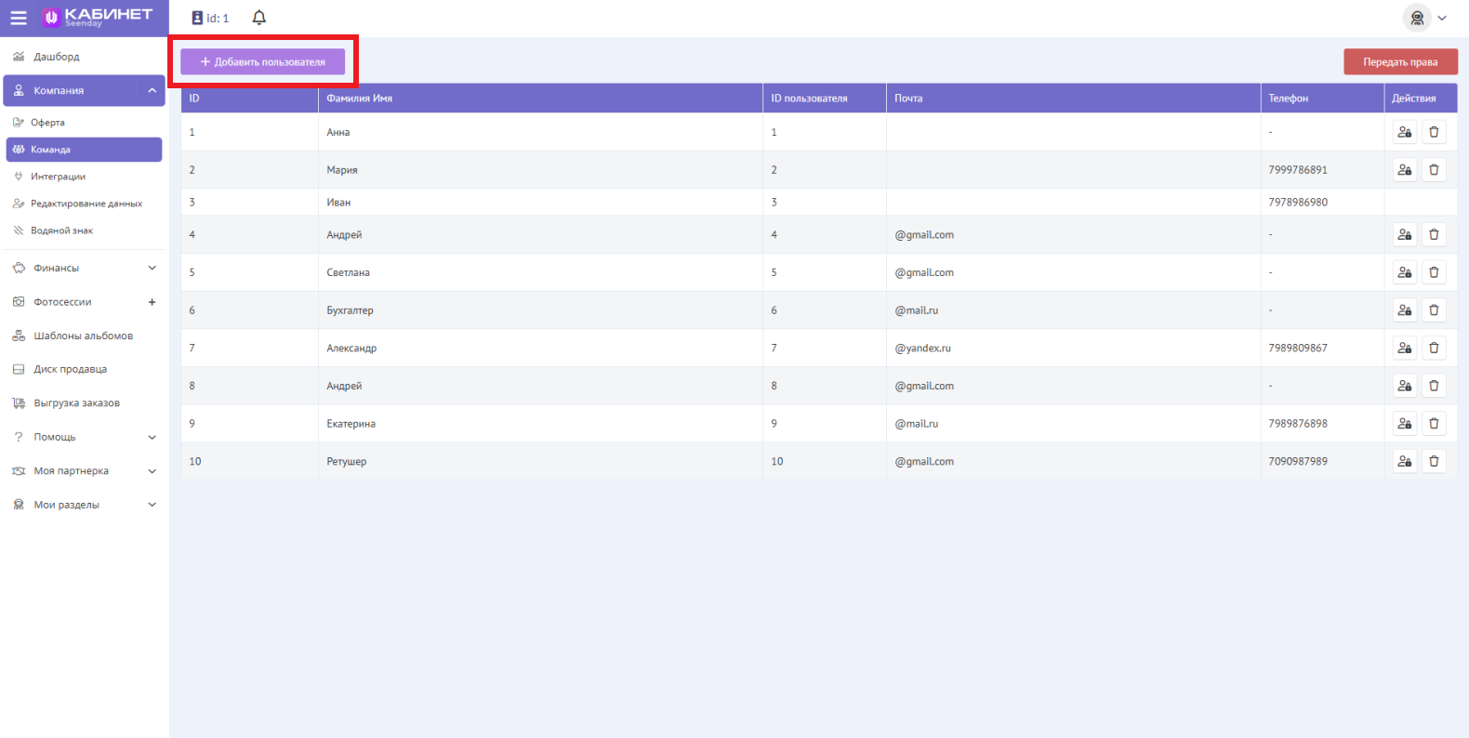Collapse the Компания section
1469x738 pixels.
[x=152, y=90]
